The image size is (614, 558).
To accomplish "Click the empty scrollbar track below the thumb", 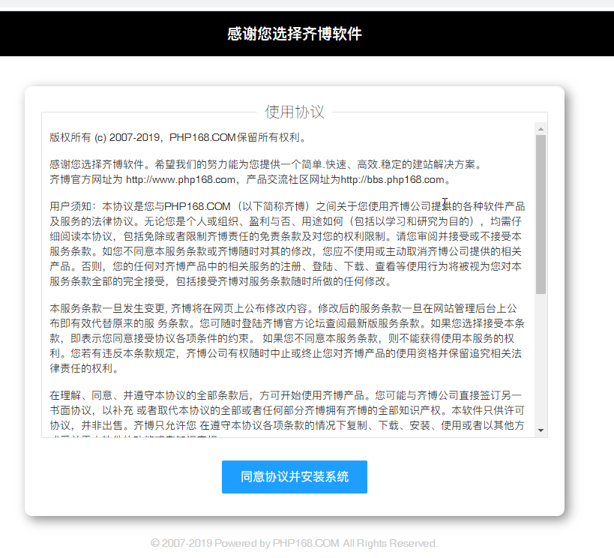I will 541,360.
